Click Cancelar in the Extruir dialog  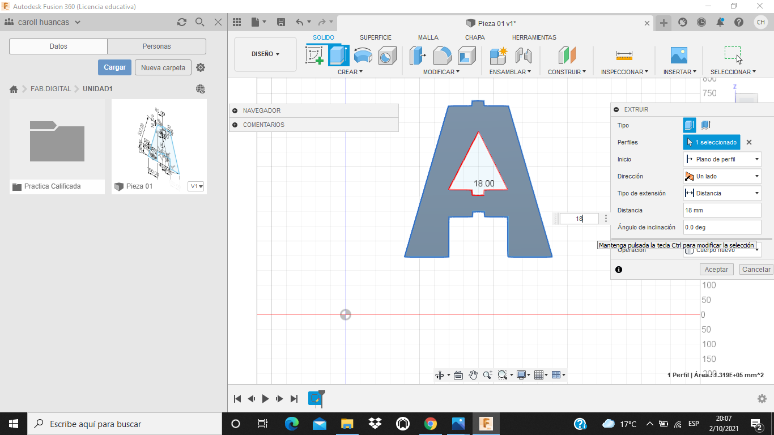[756, 270]
